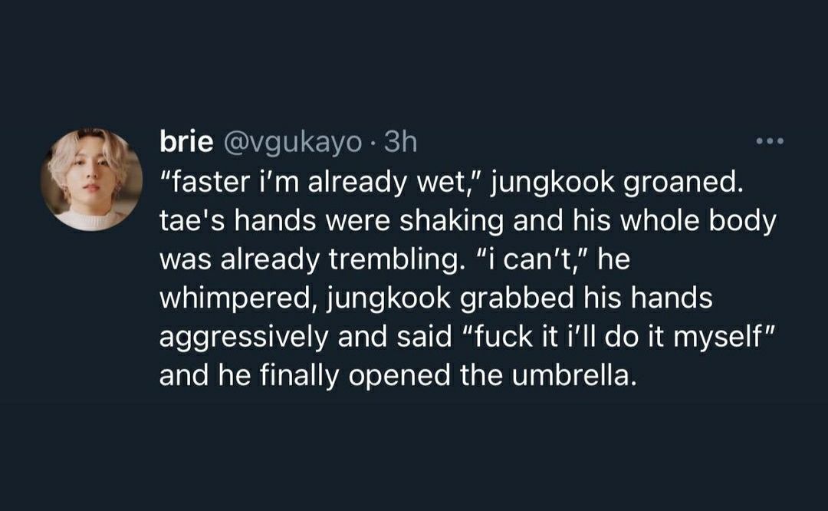Open brie's profile picture avatar

point(91,180)
